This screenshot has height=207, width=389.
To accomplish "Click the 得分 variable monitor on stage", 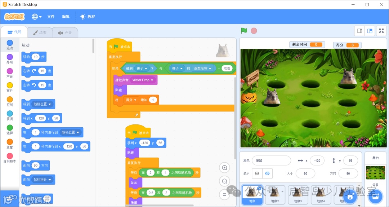I will coord(347,45).
